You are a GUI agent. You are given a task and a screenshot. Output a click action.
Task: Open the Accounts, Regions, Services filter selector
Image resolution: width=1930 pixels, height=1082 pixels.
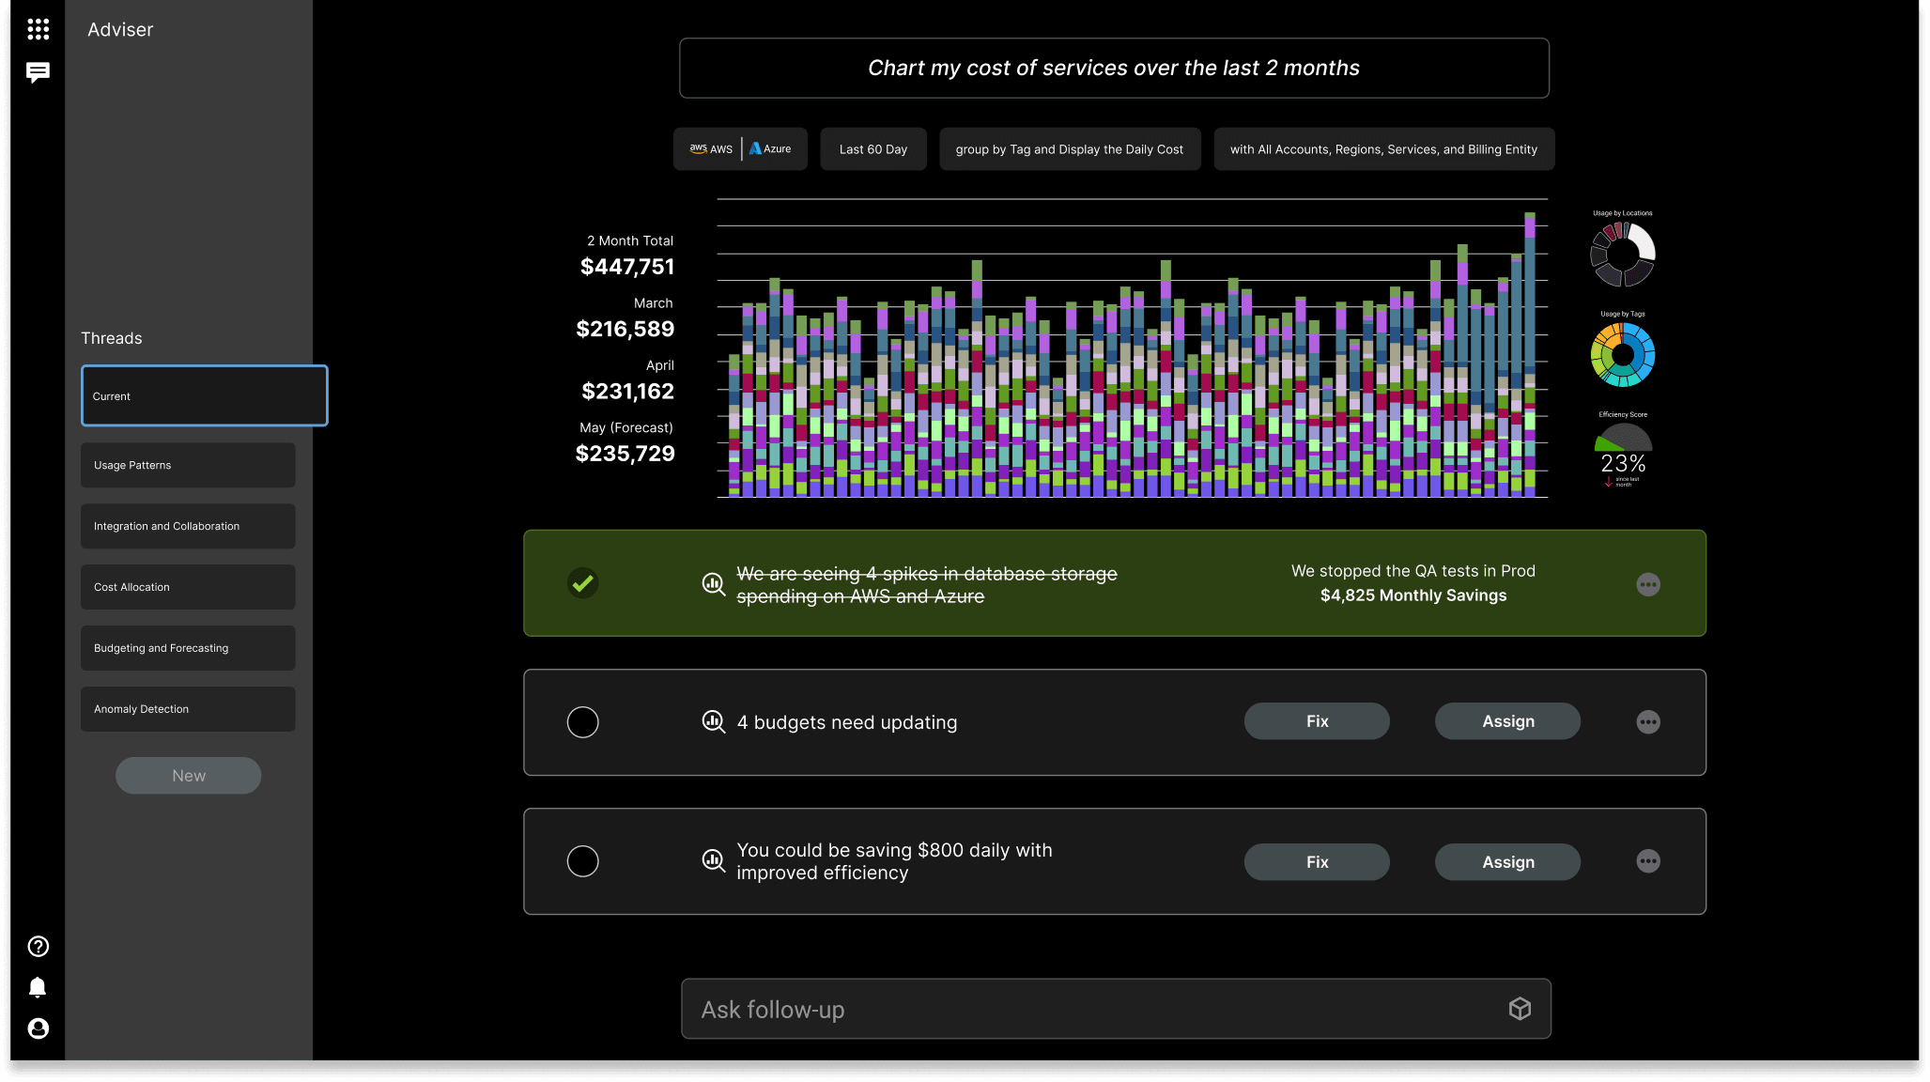coord(1383,148)
